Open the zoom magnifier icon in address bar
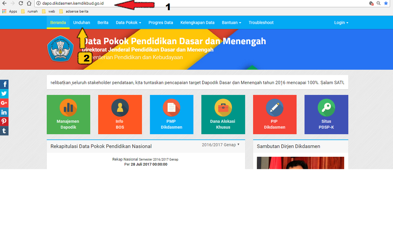This screenshot has height=225, width=393. coord(379,3)
